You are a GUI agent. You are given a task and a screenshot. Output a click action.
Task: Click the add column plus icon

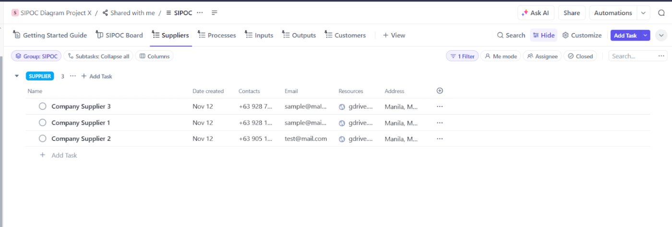coord(440,91)
